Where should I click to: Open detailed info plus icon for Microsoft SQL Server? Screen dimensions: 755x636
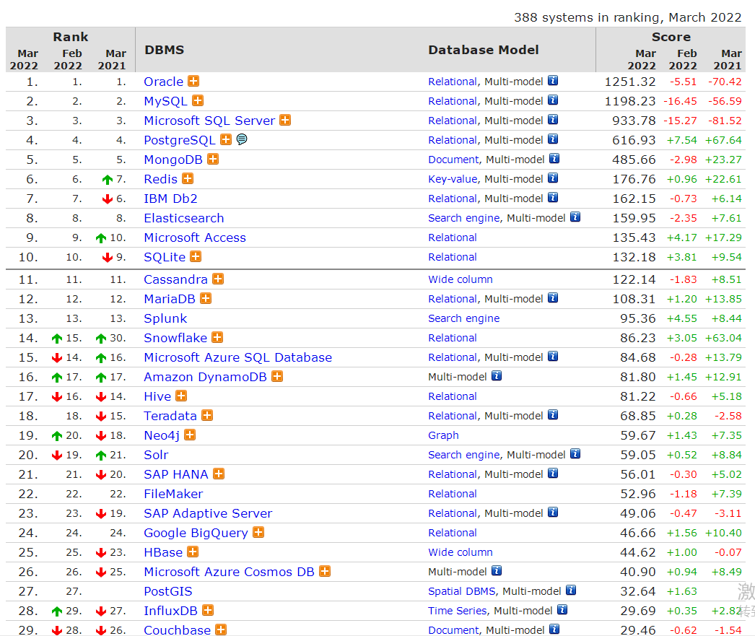[285, 120]
